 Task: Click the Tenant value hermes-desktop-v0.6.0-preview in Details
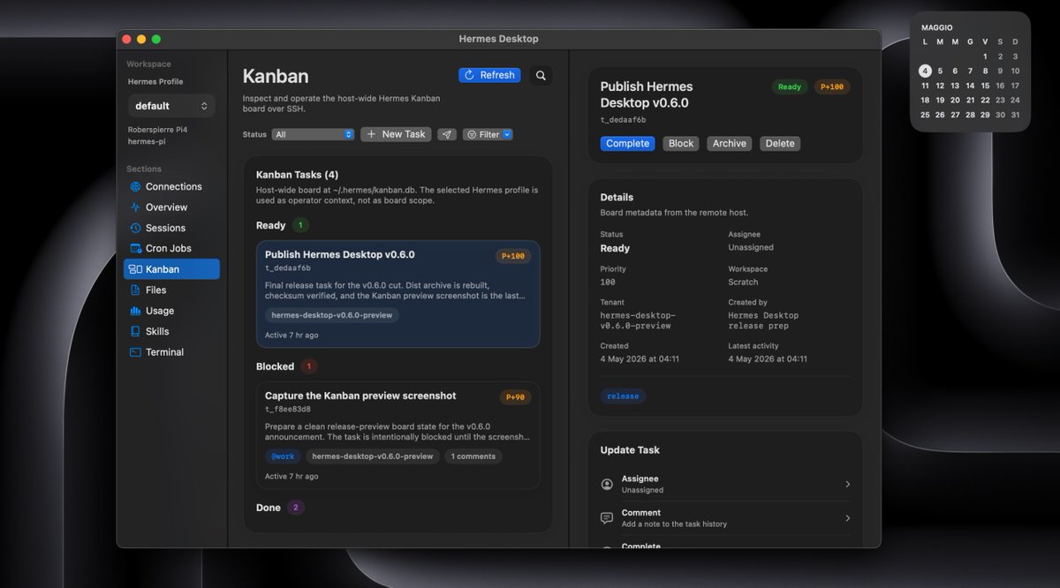pos(638,320)
